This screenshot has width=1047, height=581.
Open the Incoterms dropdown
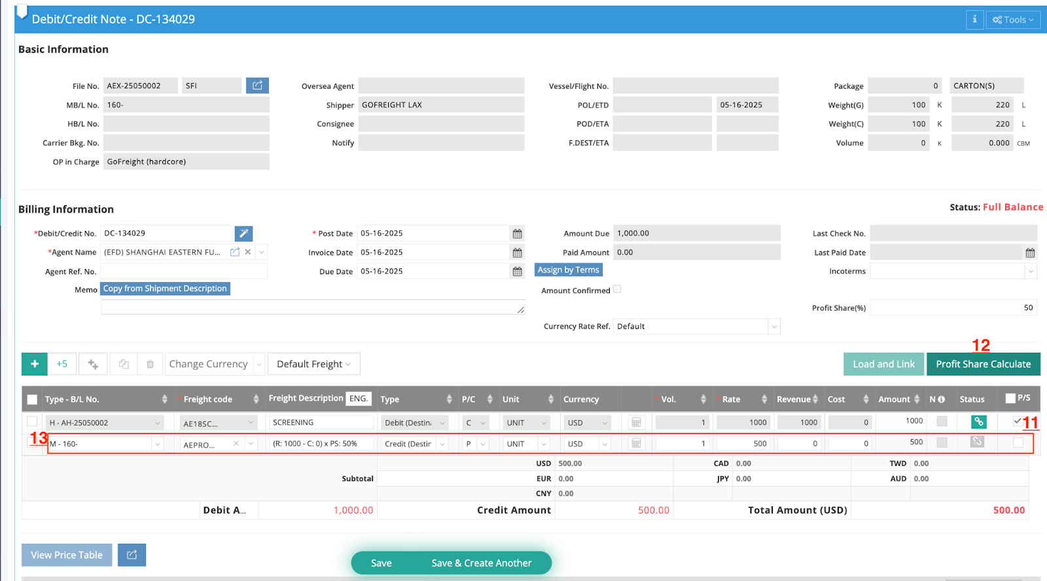coord(1031,272)
